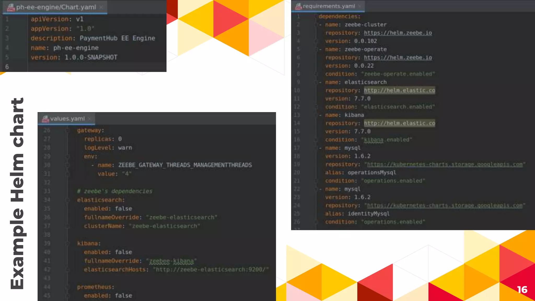Click line number 6 in Chart.yaml gutter
The width and height of the screenshot is (535, 301).
tap(7, 67)
